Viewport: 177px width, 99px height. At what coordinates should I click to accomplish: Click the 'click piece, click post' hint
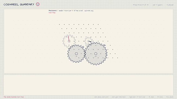pyautogui.click(x=101, y=97)
